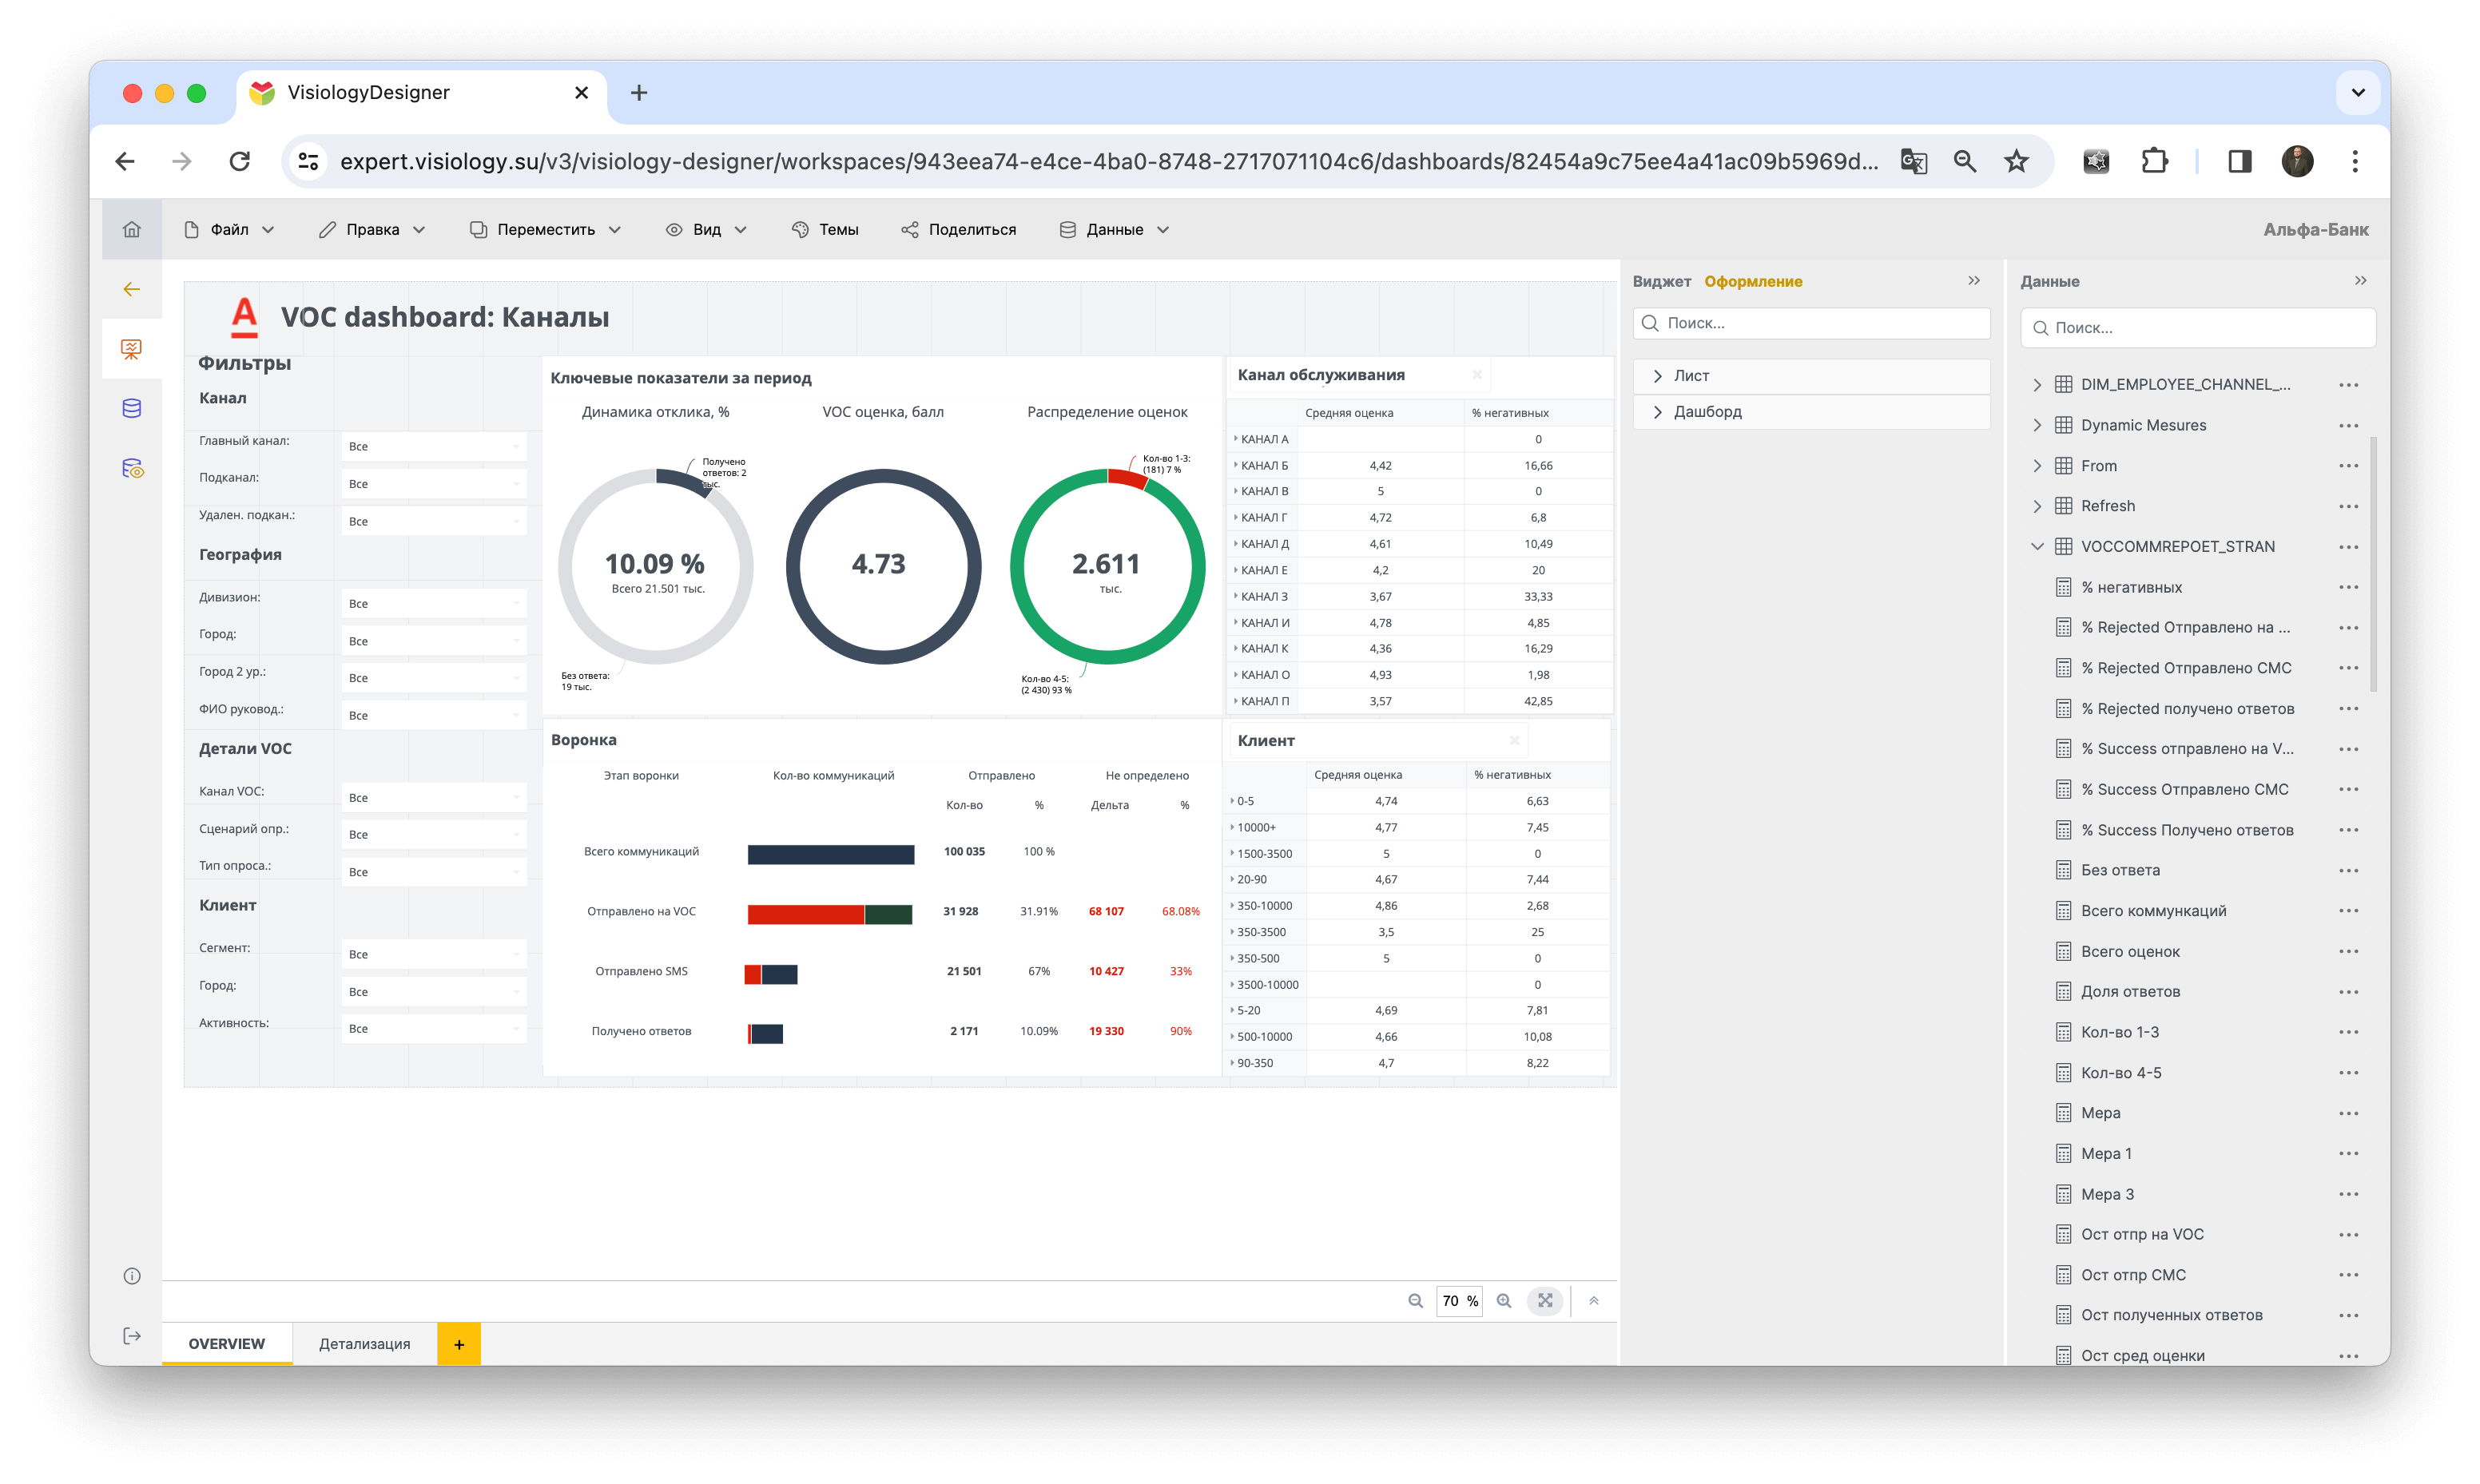Collapse the VOCCOMMREPOET_STRAN table

[x=2037, y=546]
